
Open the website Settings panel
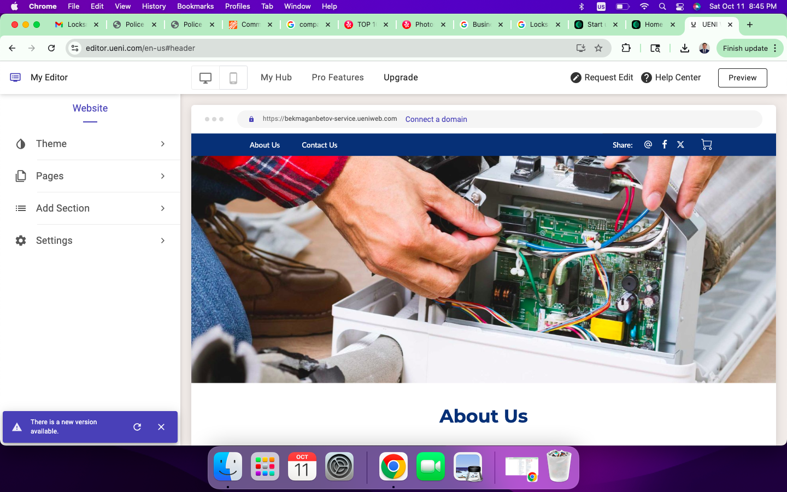click(x=90, y=241)
